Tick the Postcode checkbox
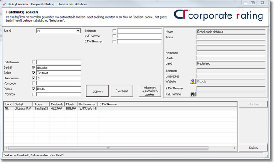Image resolution: width=274 pixels, height=163 pixels. (x=33, y=83)
